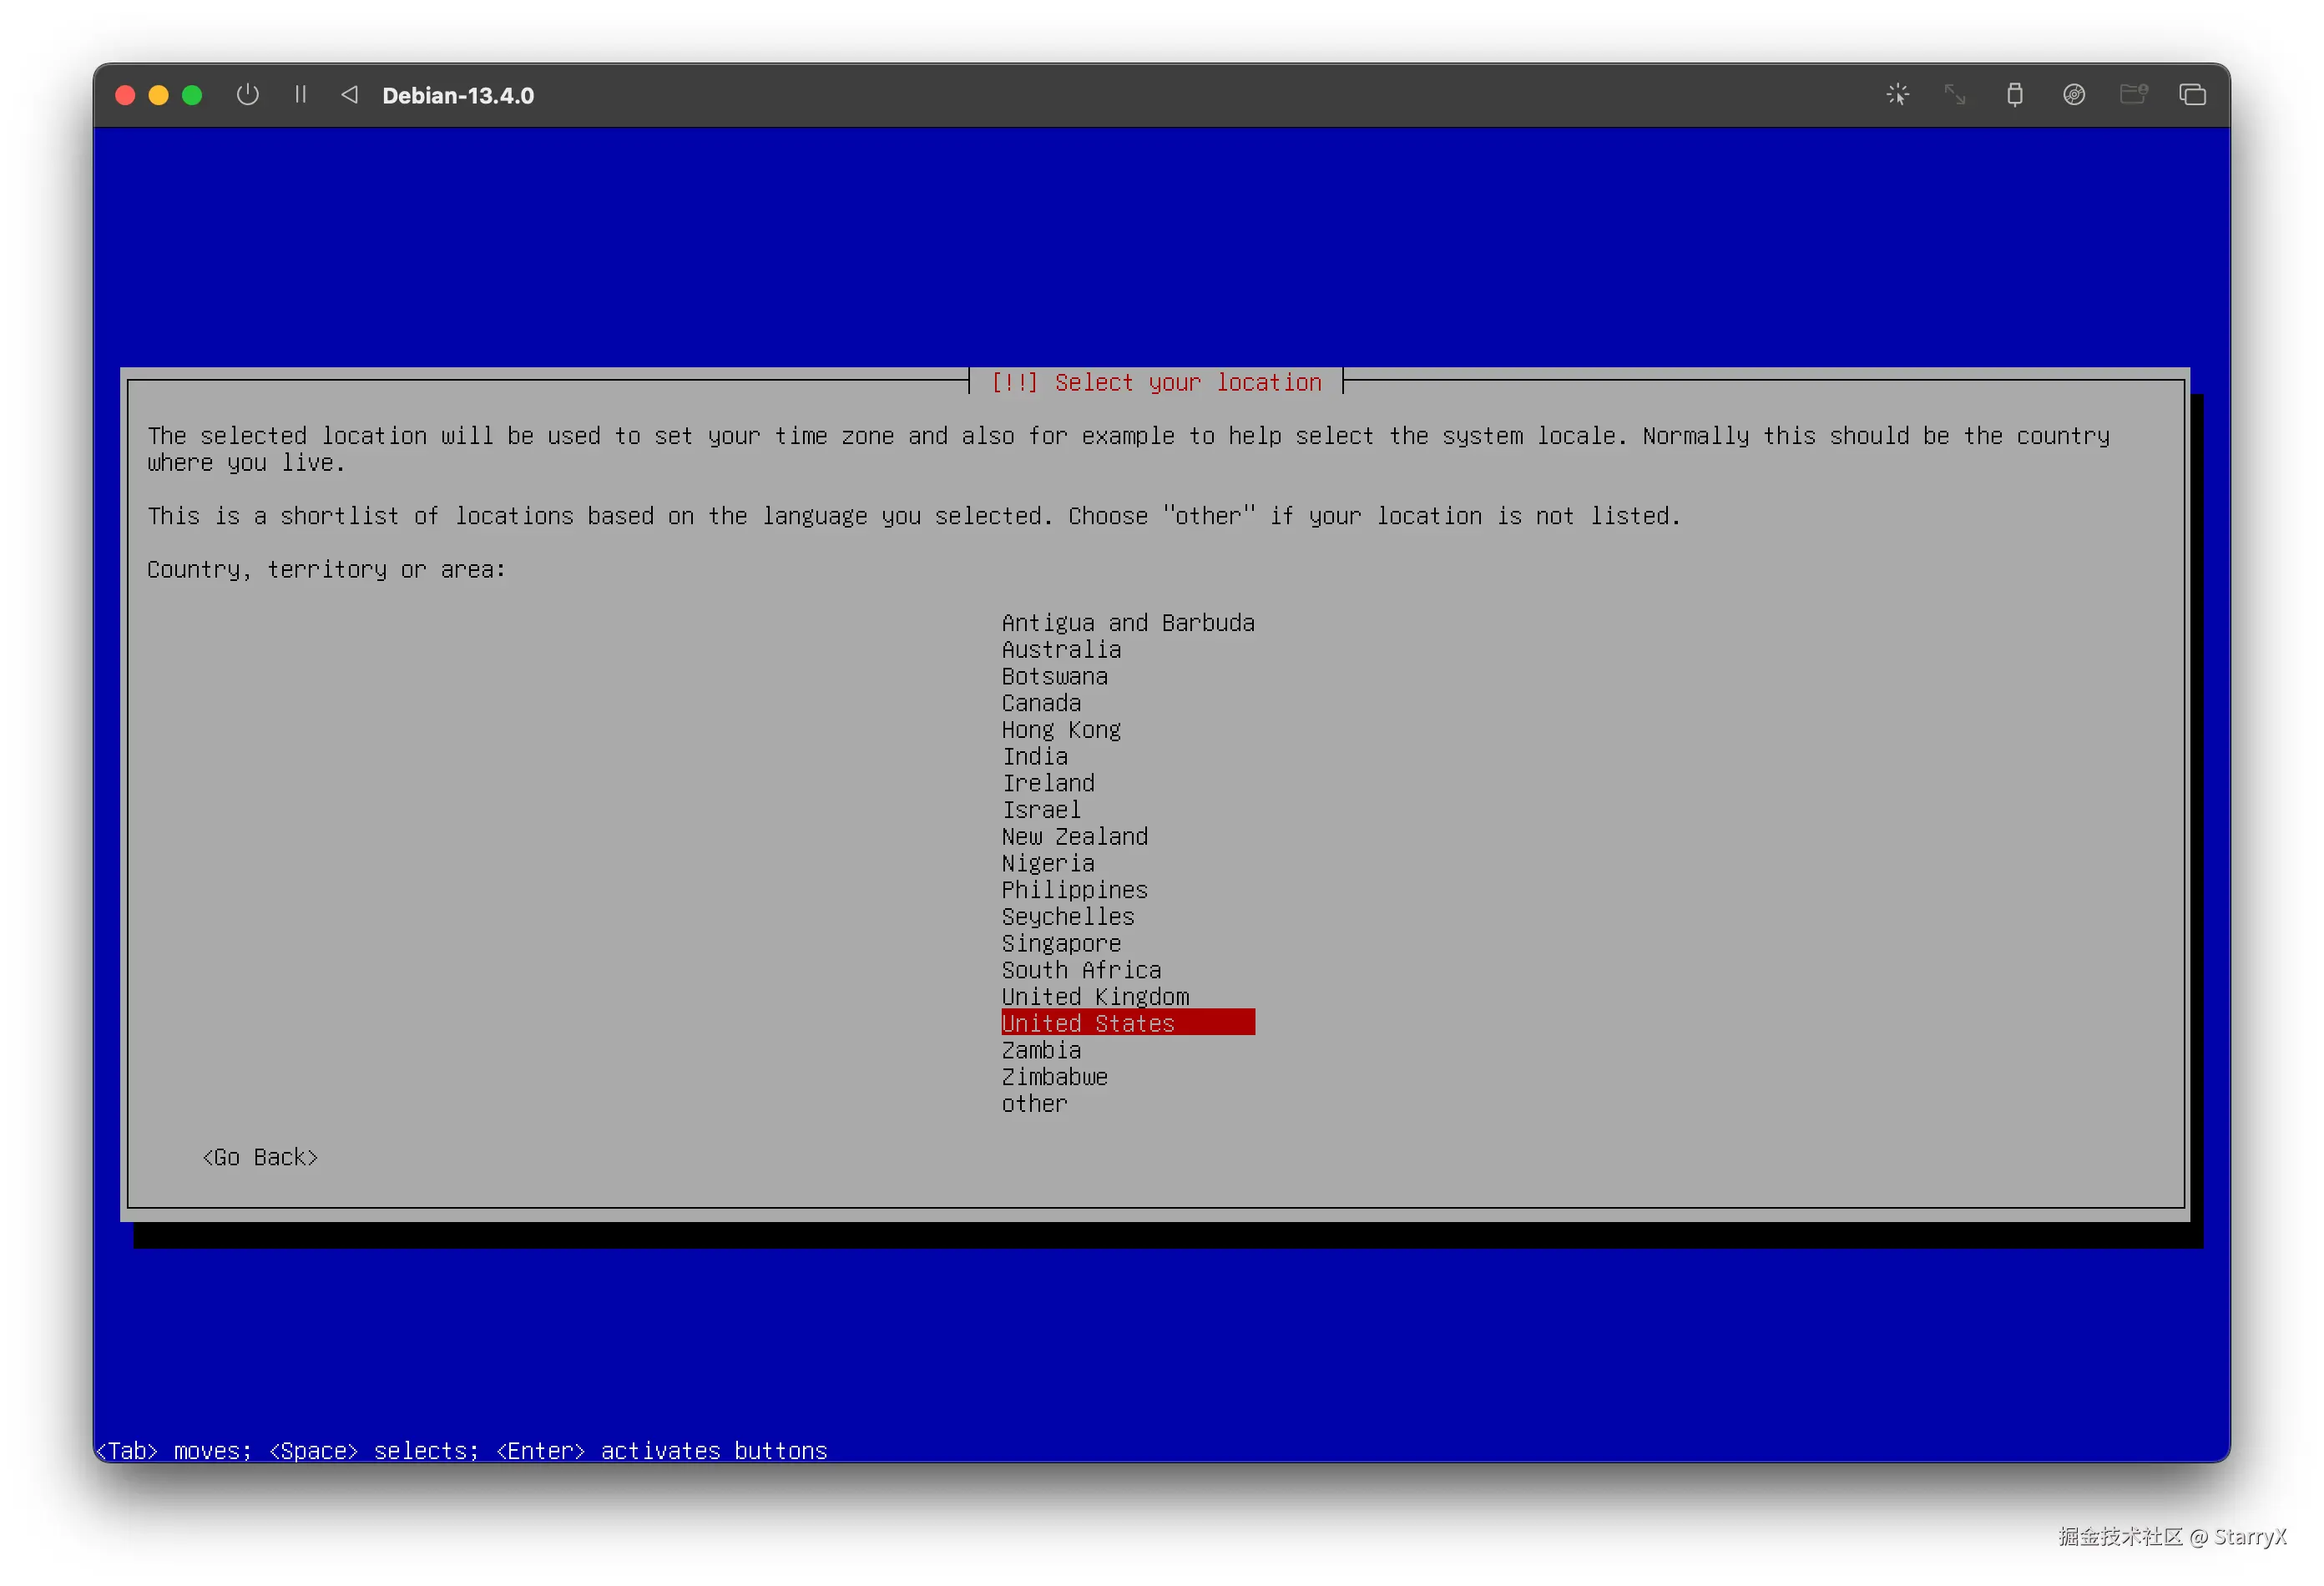Click the resize display arrows icon
The image size is (2324, 1586).
click(x=1955, y=95)
